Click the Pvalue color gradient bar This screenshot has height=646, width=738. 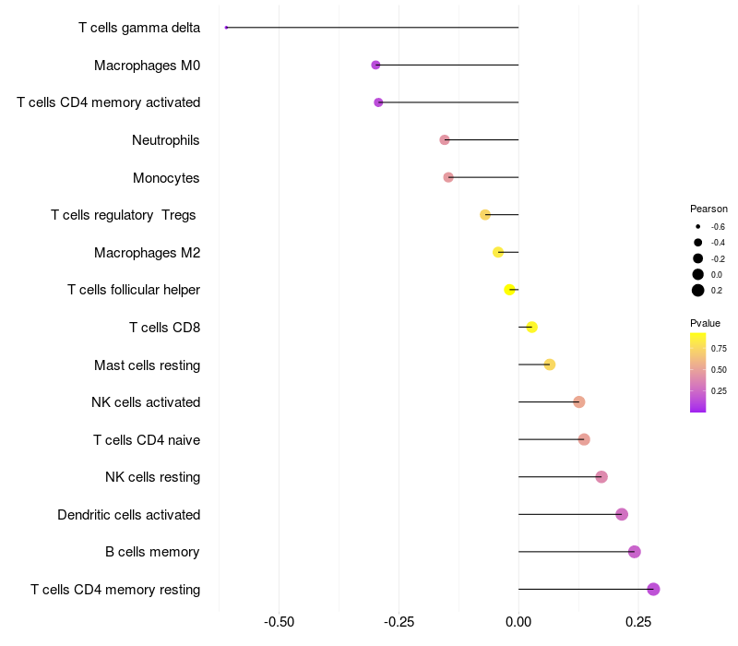click(698, 373)
